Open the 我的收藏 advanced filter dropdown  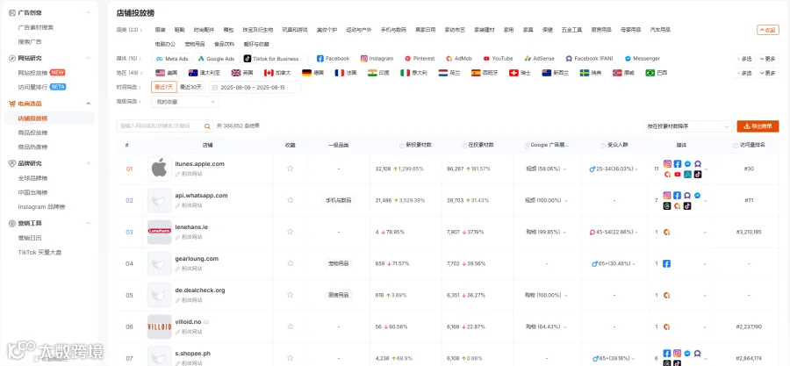[x=185, y=102]
